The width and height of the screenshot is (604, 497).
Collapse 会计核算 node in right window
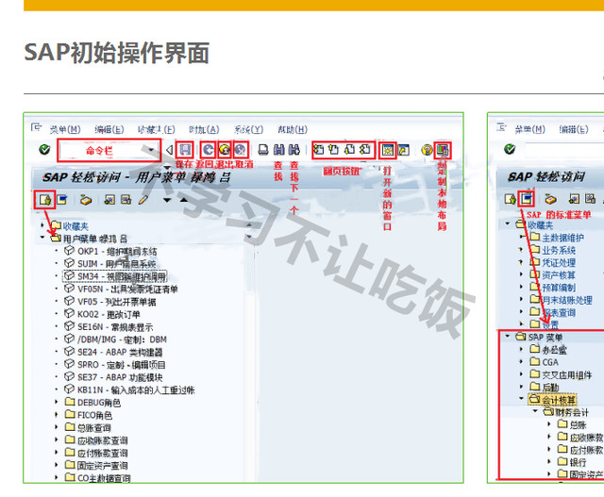(522, 398)
